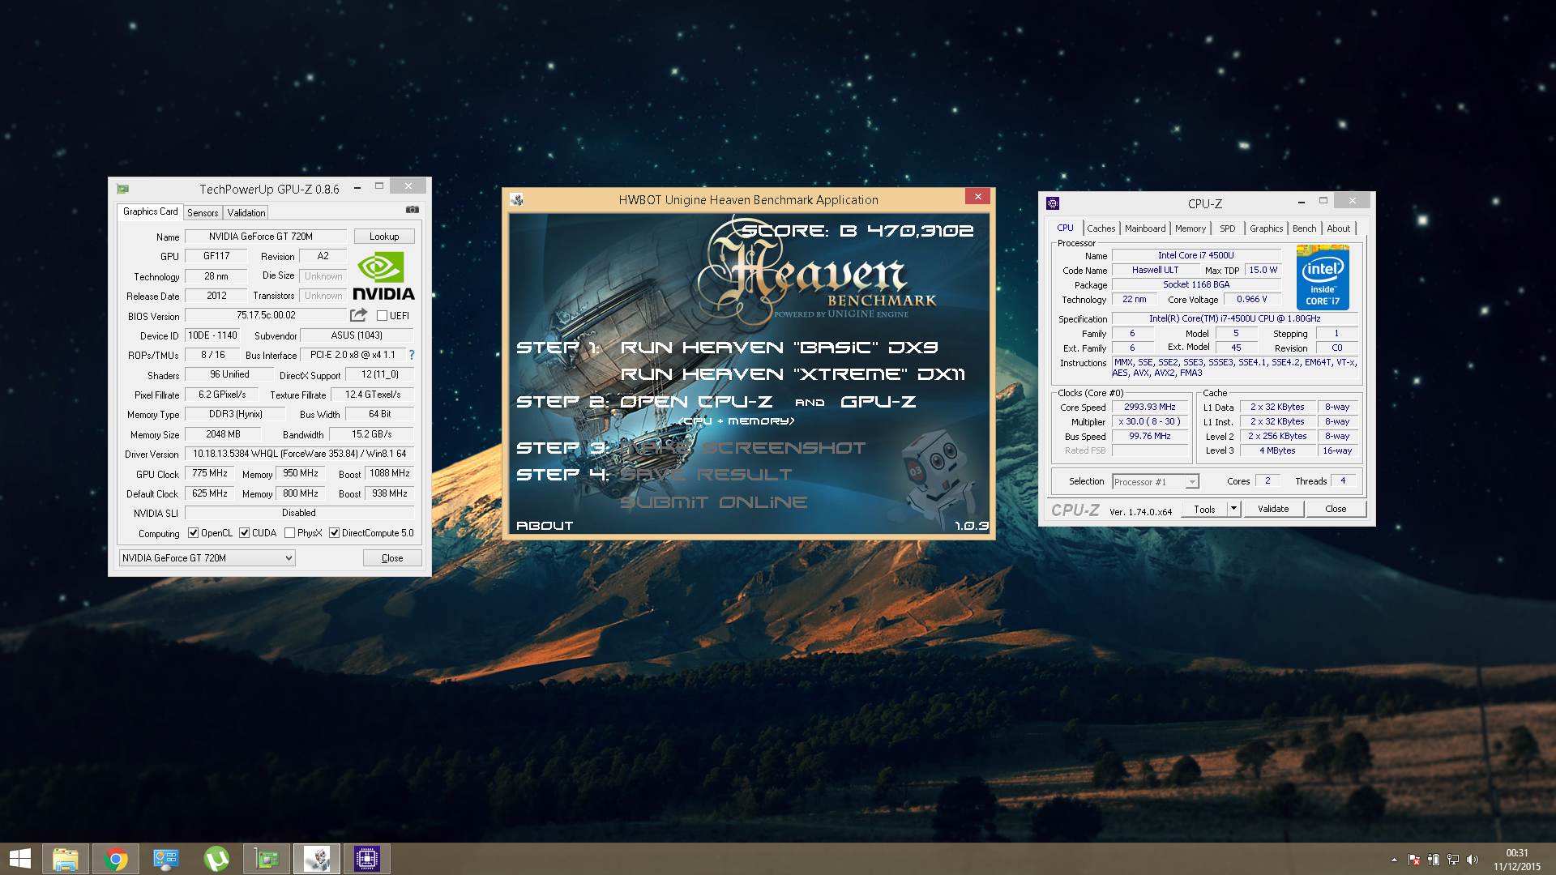Viewport: 1556px width, 875px height.
Task: Click SAVE RESULT in Heaven step 4
Action: pos(706,475)
